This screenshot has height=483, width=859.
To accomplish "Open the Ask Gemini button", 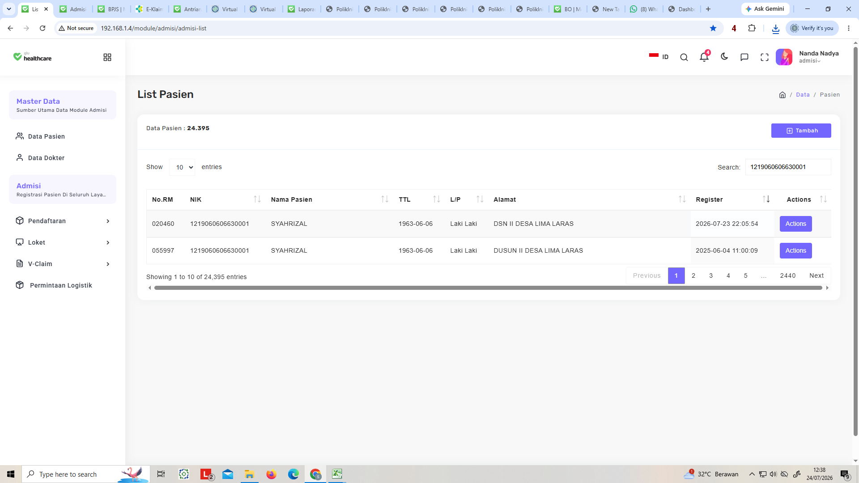I will (765, 9).
